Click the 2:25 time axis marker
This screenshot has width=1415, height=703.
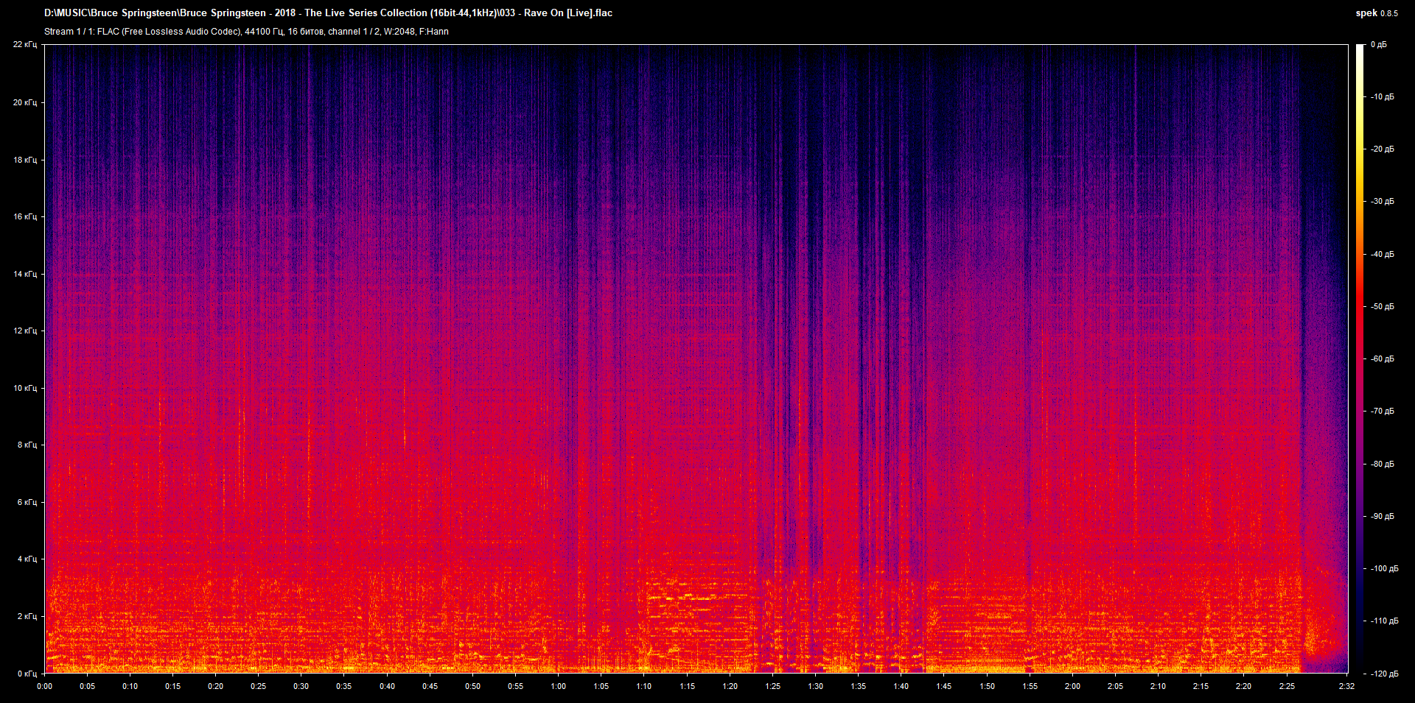pyautogui.click(x=1287, y=686)
